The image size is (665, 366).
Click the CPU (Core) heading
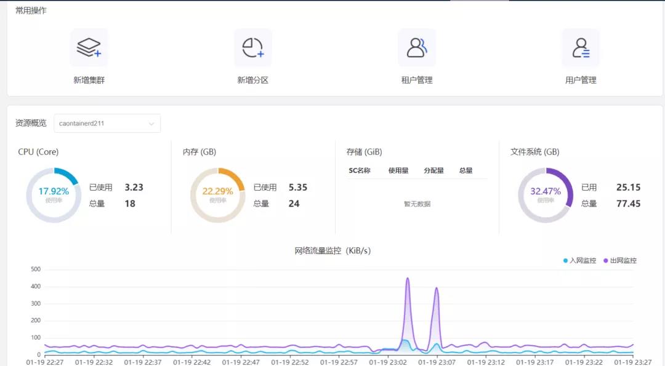click(x=38, y=152)
